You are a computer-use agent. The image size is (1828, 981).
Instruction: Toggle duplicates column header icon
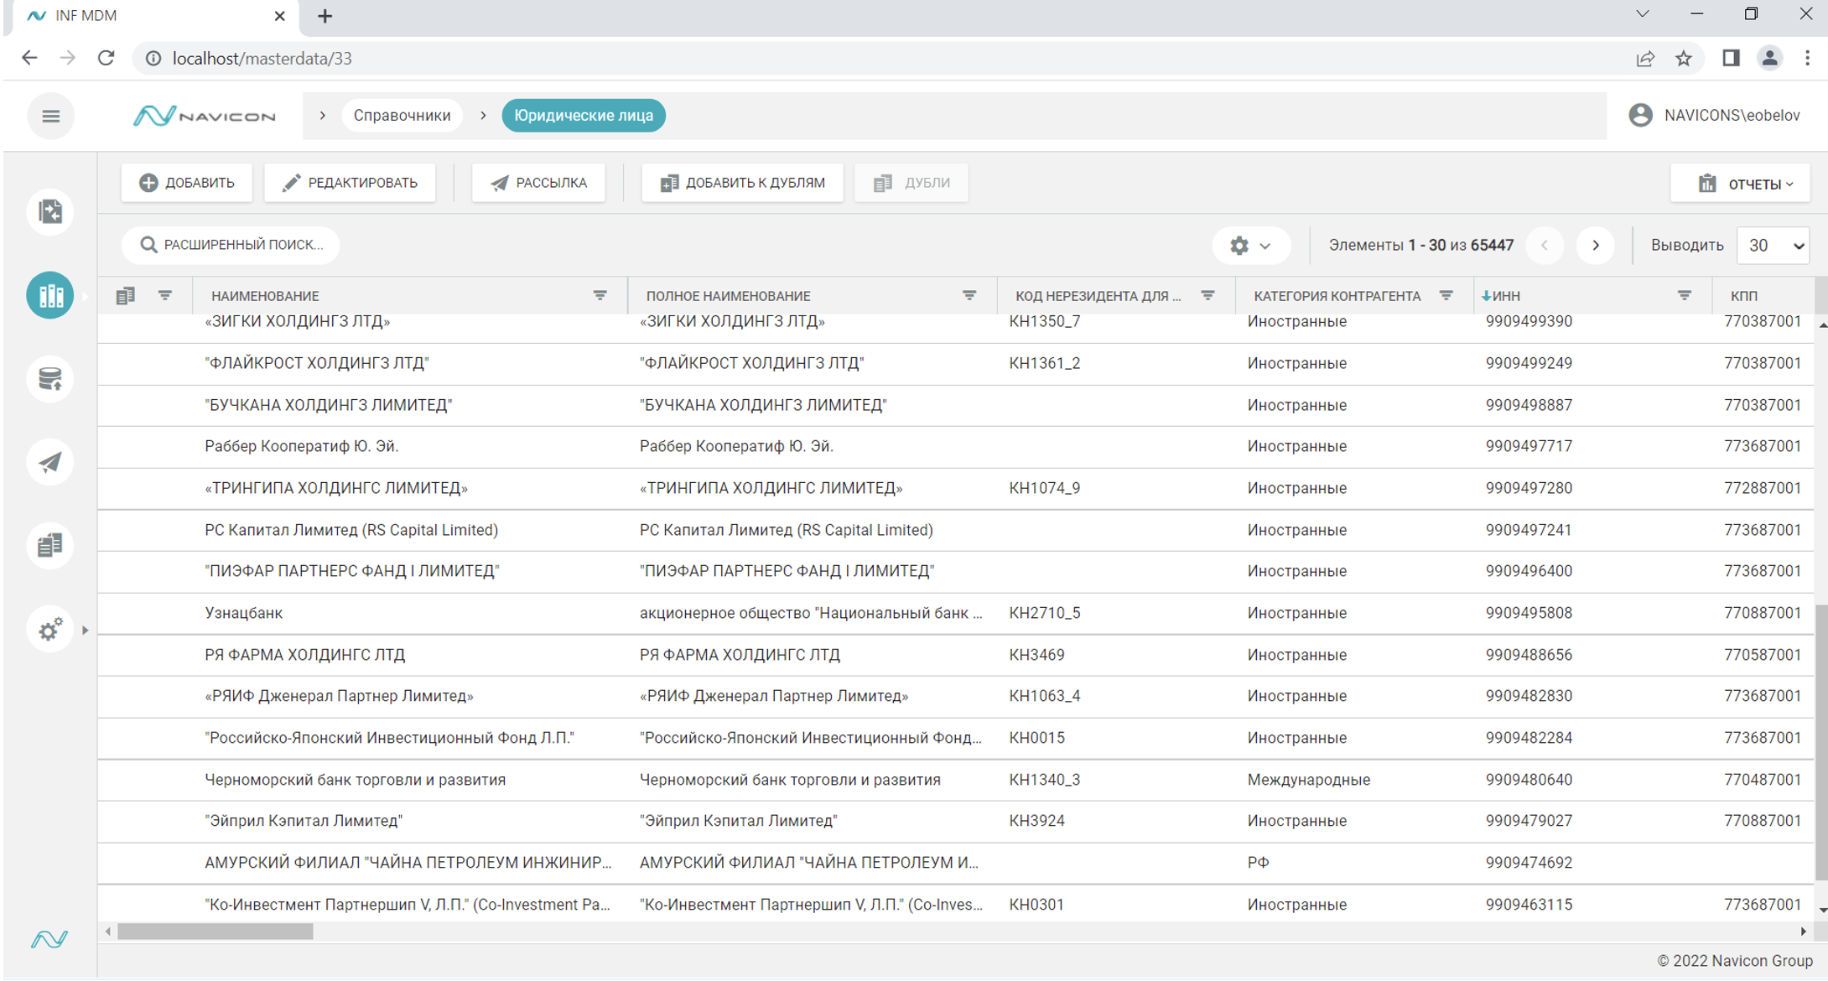pos(126,295)
